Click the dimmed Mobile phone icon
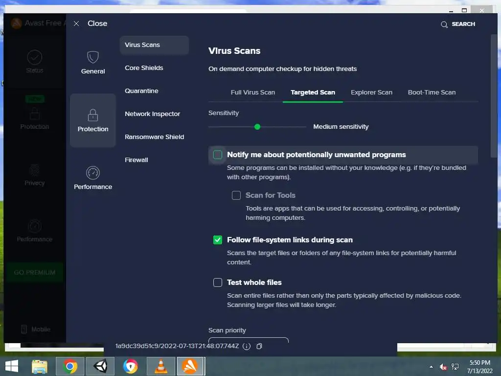The height and width of the screenshot is (376, 501). click(24, 329)
